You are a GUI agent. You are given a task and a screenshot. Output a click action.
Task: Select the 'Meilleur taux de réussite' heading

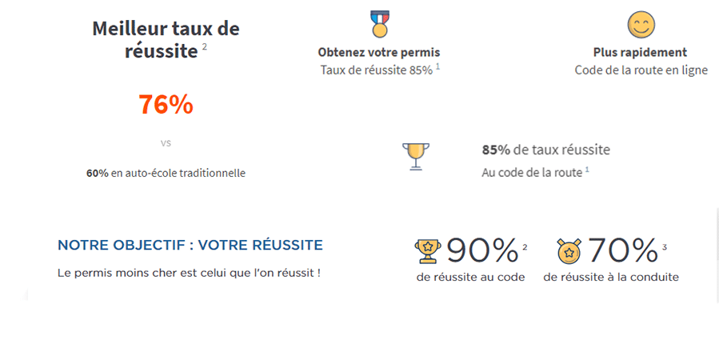point(166,40)
